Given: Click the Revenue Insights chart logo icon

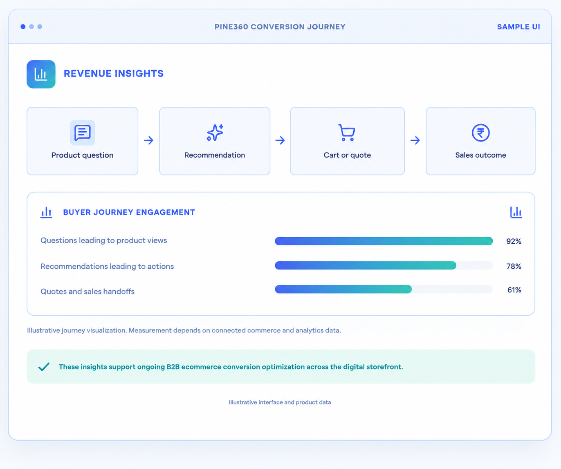Looking at the screenshot, I should [x=41, y=74].
